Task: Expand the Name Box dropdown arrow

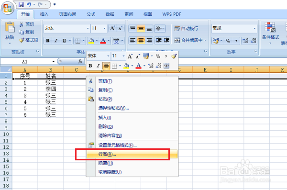Action: click(x=53, y=61)
